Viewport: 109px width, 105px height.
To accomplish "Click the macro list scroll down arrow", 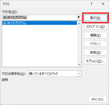I will coord(79,65).
